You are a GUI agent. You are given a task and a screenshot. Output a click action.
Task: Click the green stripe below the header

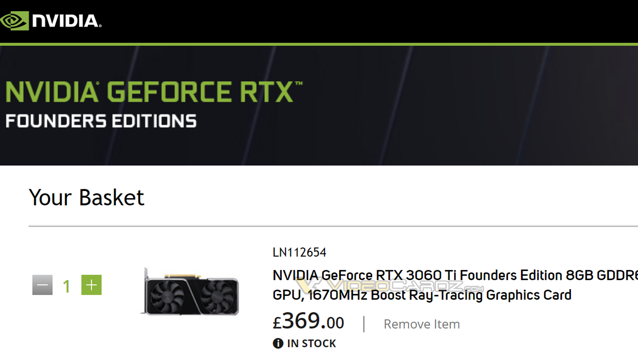tap(319, 44)
